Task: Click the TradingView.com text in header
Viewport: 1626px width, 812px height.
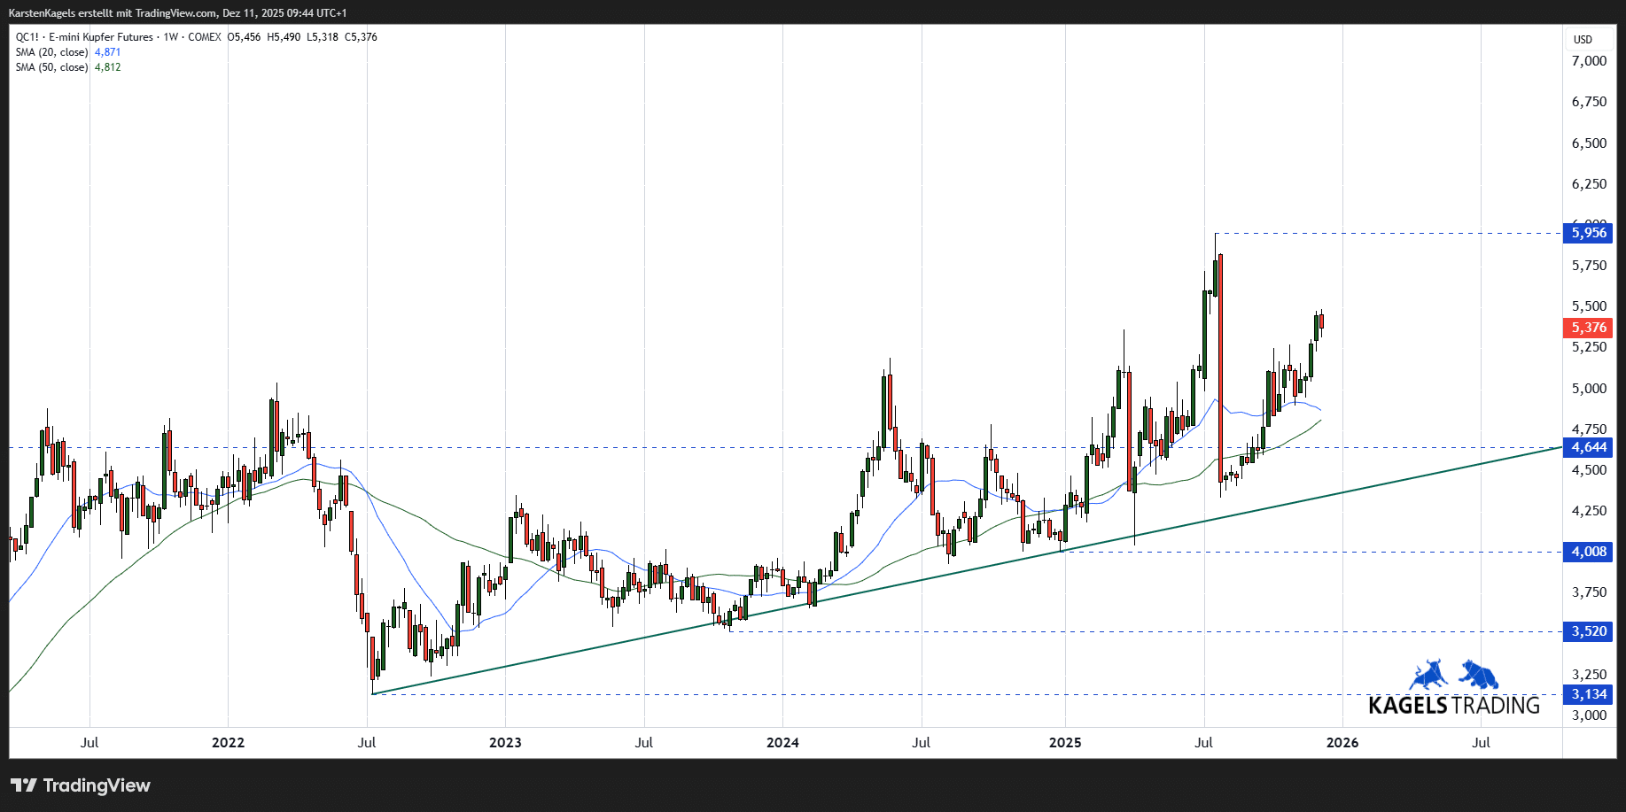Action: pyautogui.click(x=175, y=13)
